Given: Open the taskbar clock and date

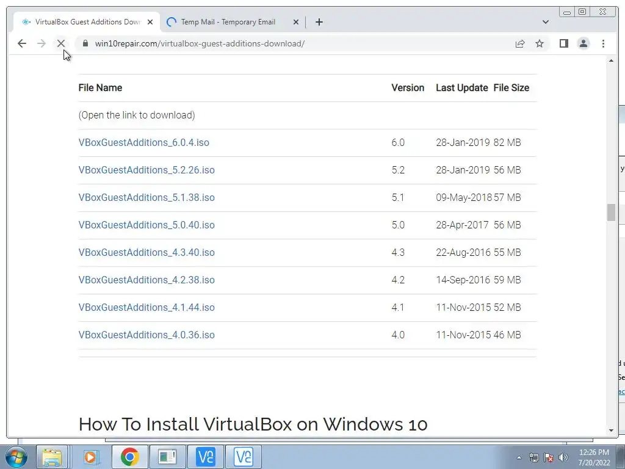Looking at the screenshot, I should [594, 457].
